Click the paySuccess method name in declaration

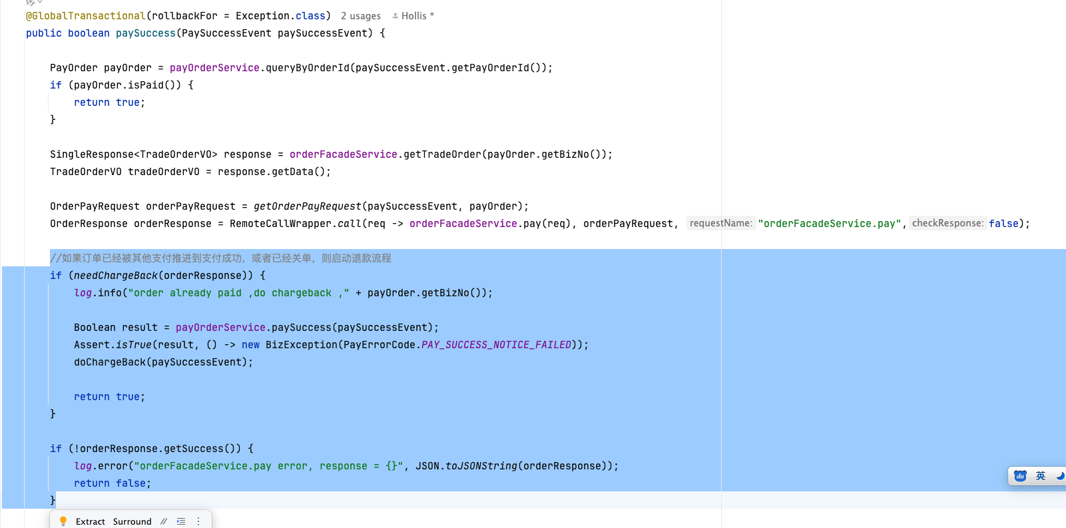pyautogui.click(x=145, y=33)
